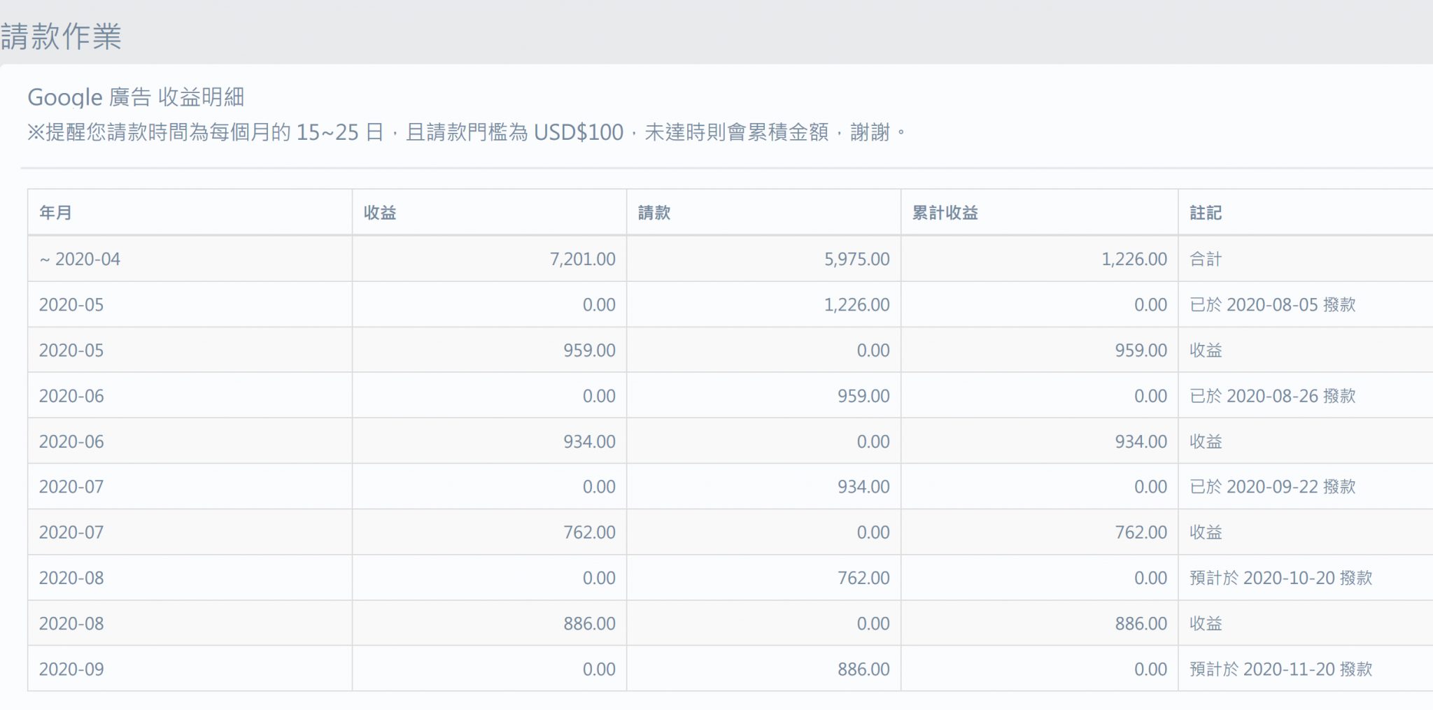Click the 已於 2020-09-22 撥款 note
The width and height of the screenshot is (1433, 710).
(1272, 487)
